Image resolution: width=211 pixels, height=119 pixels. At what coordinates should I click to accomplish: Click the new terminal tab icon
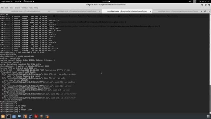click(x=205, y=11)
